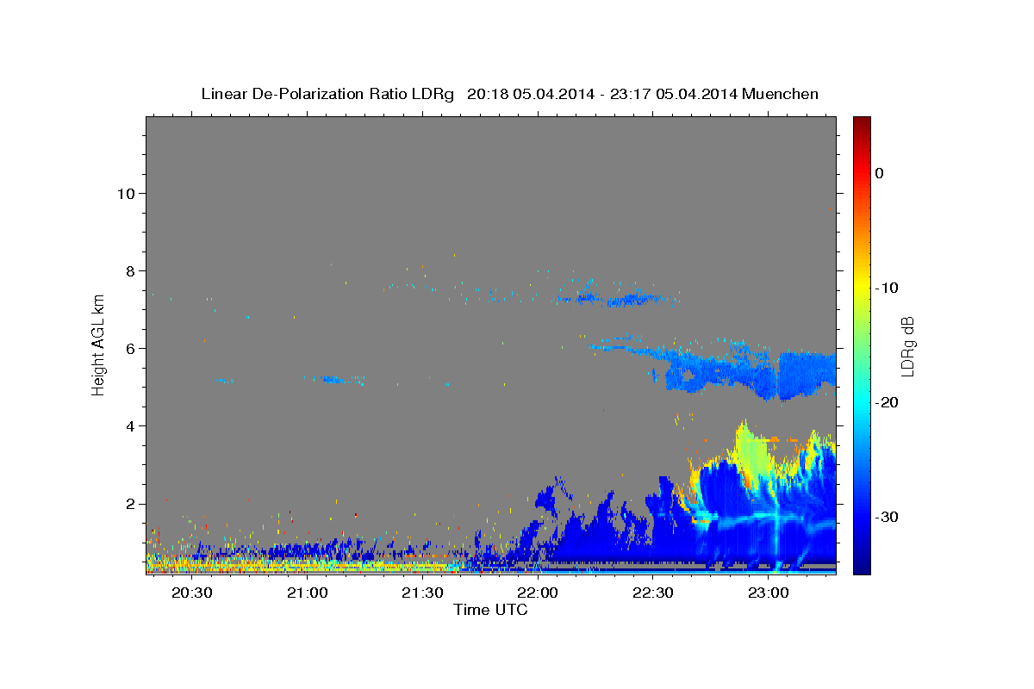Click 'Muenchen' in the plot title
The height and width of the screenshot is (689, 1034).
pos(782,94)
